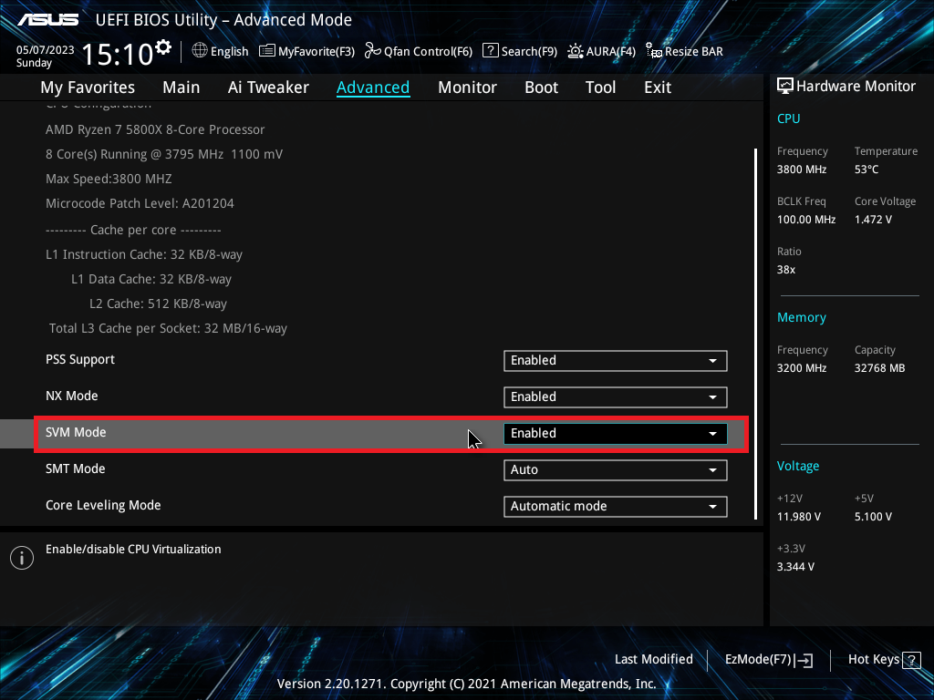Viewport: 934px width, 700px height.
Task: Switch to Monitor tab
Action: pyautogui.click(x=467, y=87)
